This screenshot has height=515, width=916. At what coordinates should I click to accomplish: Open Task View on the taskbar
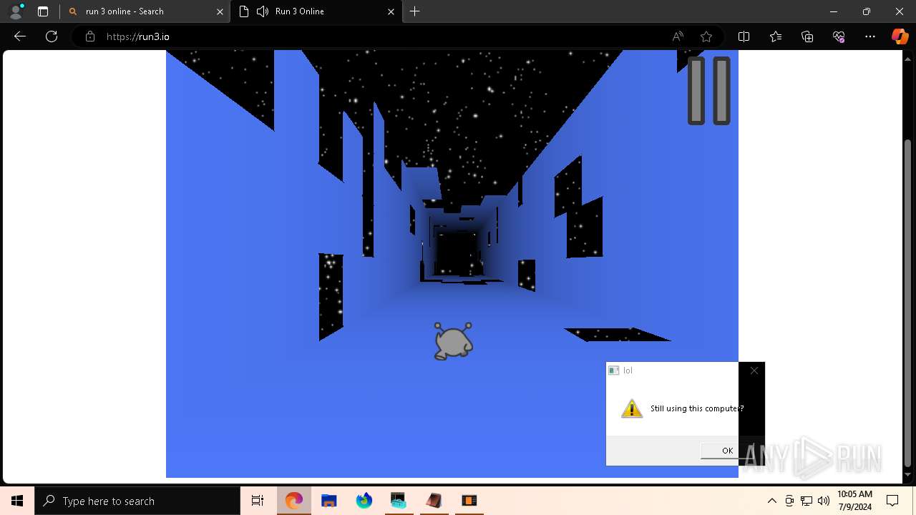(258, 501)
